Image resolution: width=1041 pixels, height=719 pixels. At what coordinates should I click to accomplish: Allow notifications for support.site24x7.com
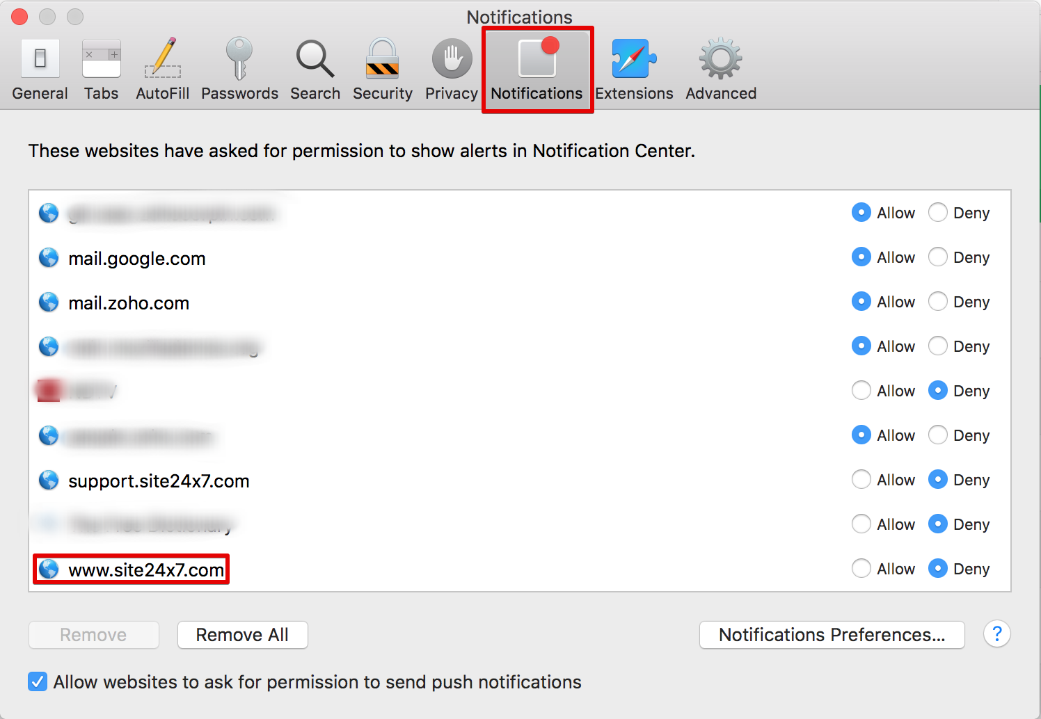861,480
